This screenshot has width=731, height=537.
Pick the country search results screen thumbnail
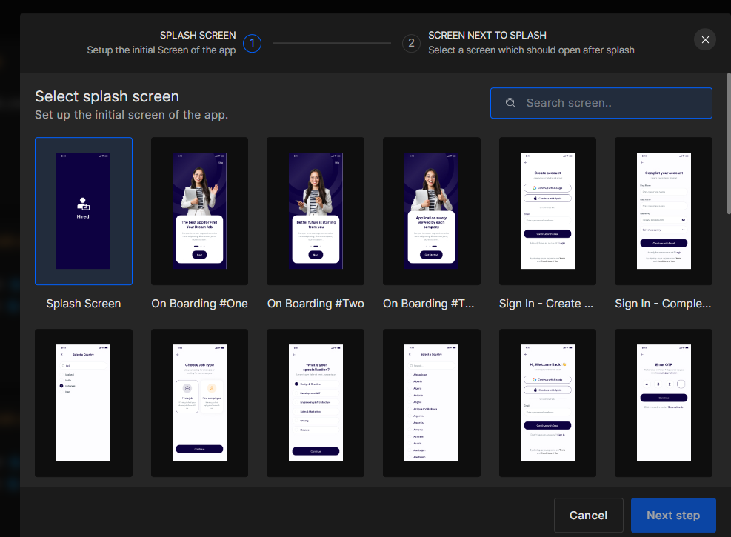coord(84,403)
